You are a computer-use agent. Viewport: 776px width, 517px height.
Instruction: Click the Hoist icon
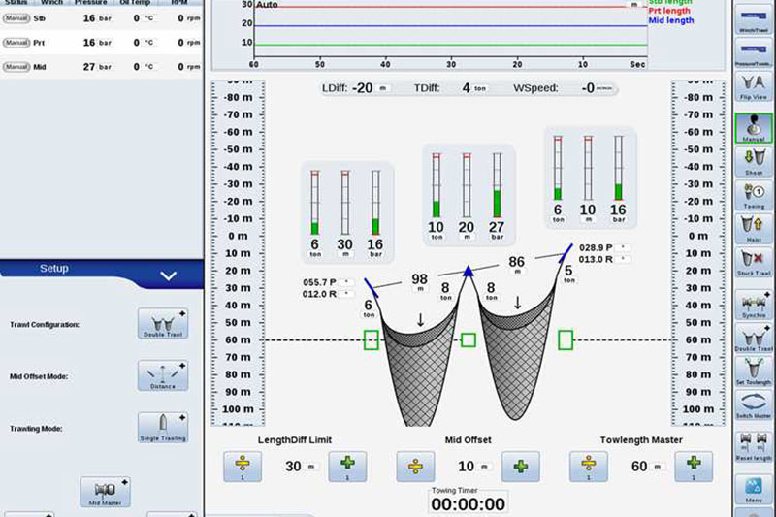[754, 229]
